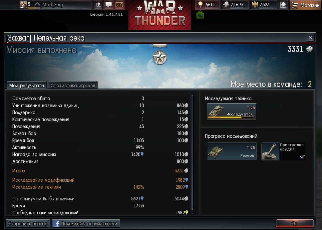Viewport: 322px width, 230px height.
Task: Click the golden eagles balance 3323
Action: click(x=264, y=5)
